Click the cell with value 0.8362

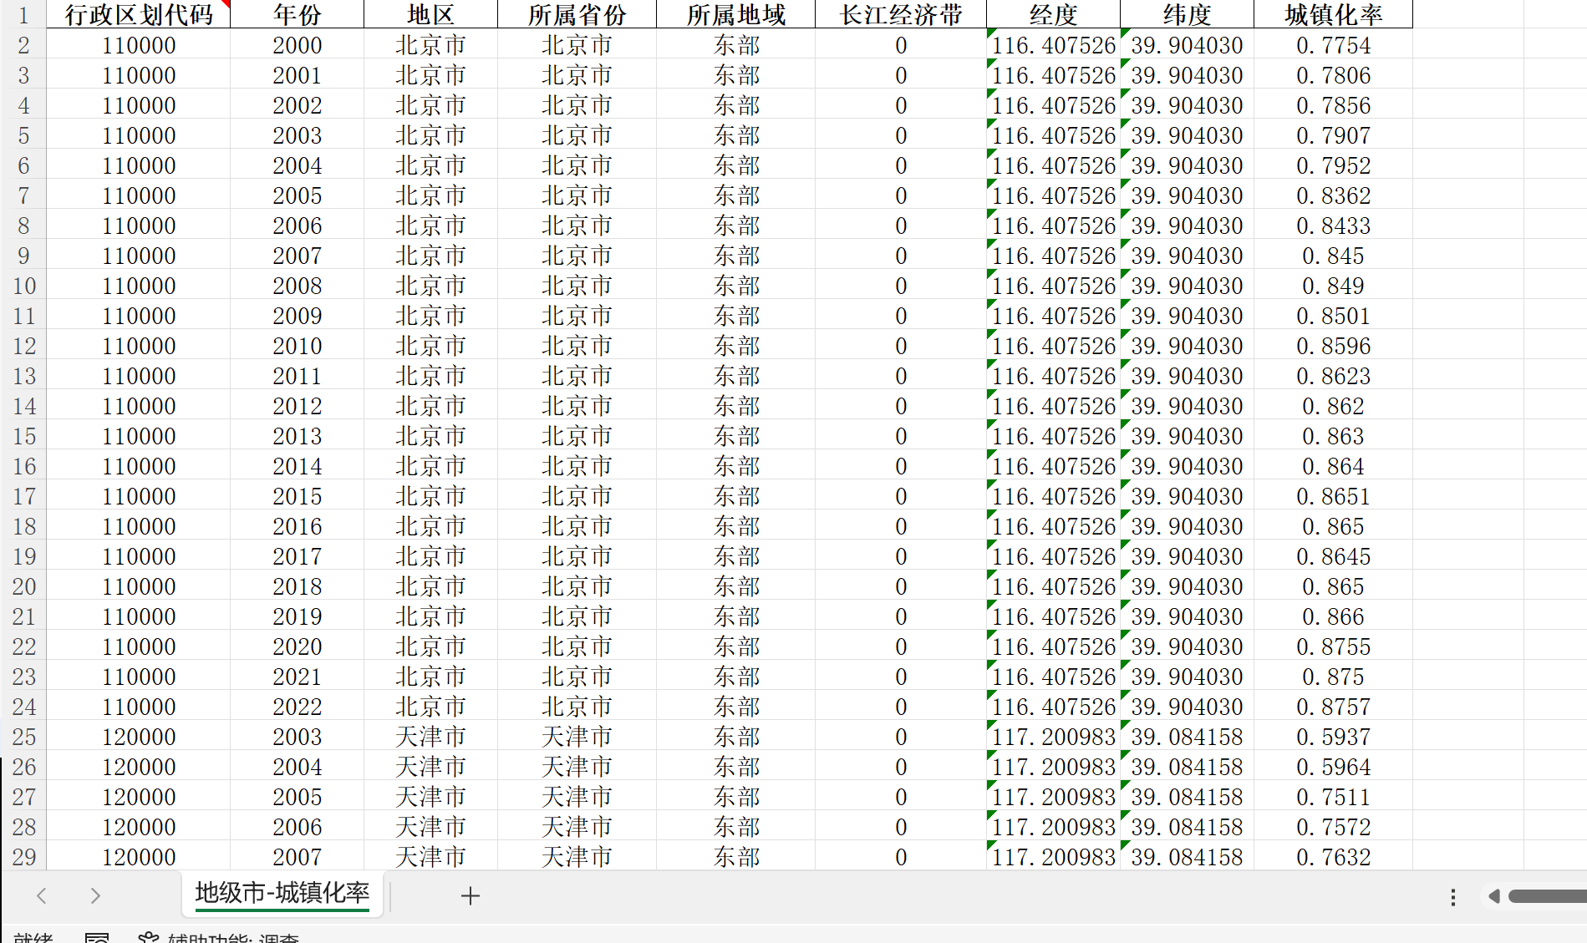tap(1334, 195)
